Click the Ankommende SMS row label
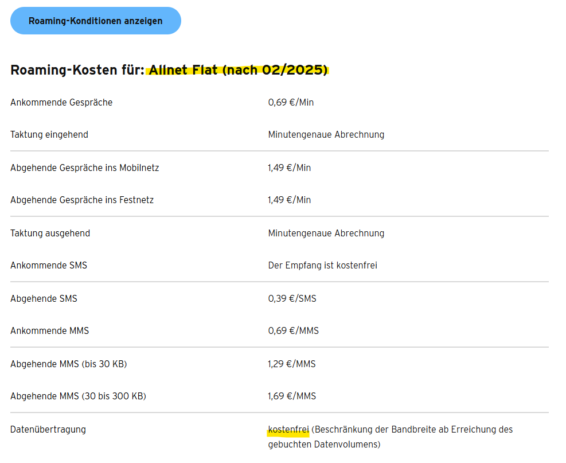Viewport: 566px width, 463px height. [x=49, y=266]
